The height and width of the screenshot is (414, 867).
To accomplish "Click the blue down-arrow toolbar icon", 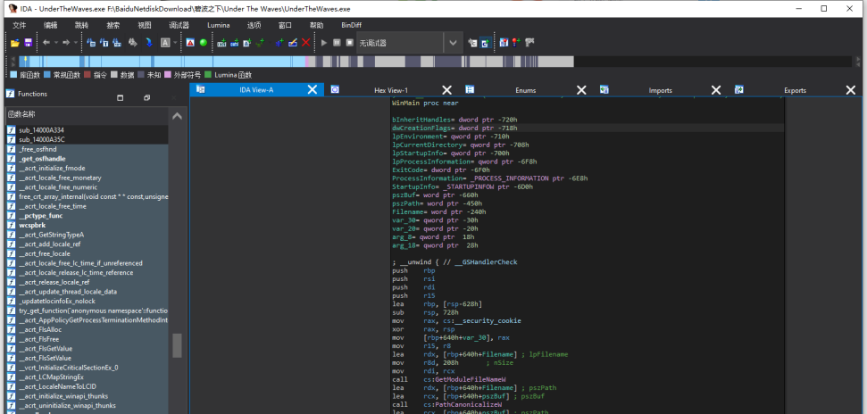I will (149, 43).
